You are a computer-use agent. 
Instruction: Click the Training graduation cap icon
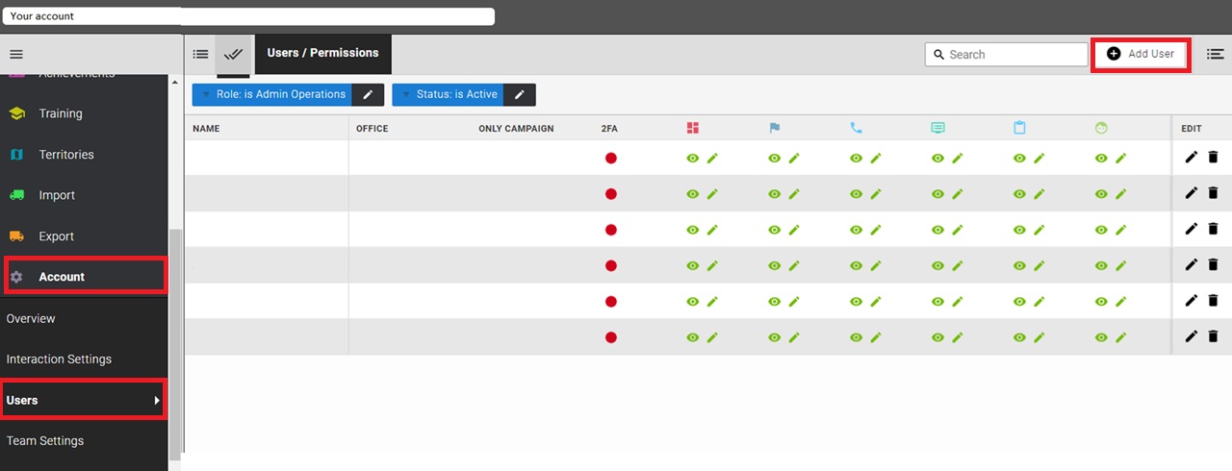(17, 113)
